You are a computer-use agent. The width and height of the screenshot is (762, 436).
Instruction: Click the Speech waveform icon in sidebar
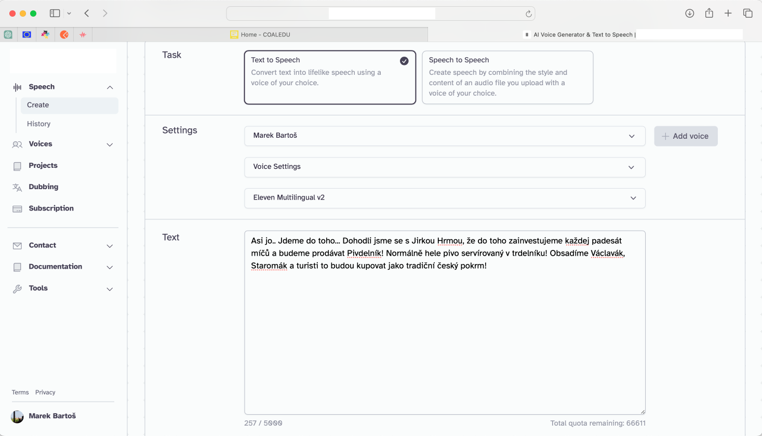pos(17,87)
